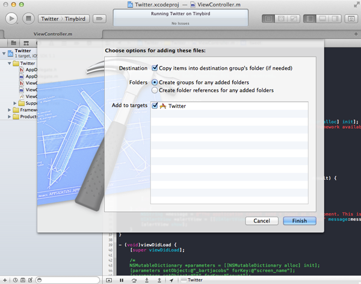The image size is (361, 284).
Task: Select the Twitter project file icon in navigator
Action: click(x=11, y=53)
